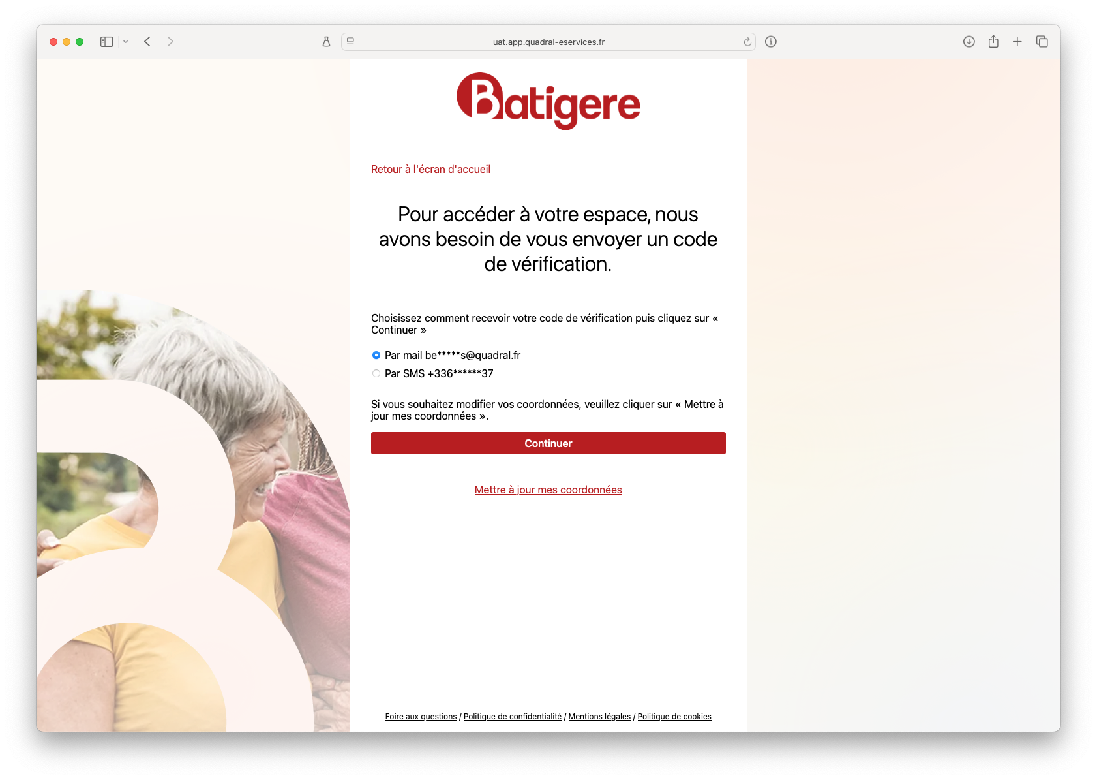Open Politique de cookies footer link
This screenshot has height=780, width=1097.
(x=674, y=717)
